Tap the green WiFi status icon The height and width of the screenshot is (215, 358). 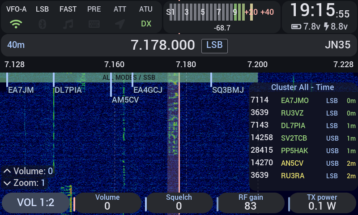coord(16,24)
